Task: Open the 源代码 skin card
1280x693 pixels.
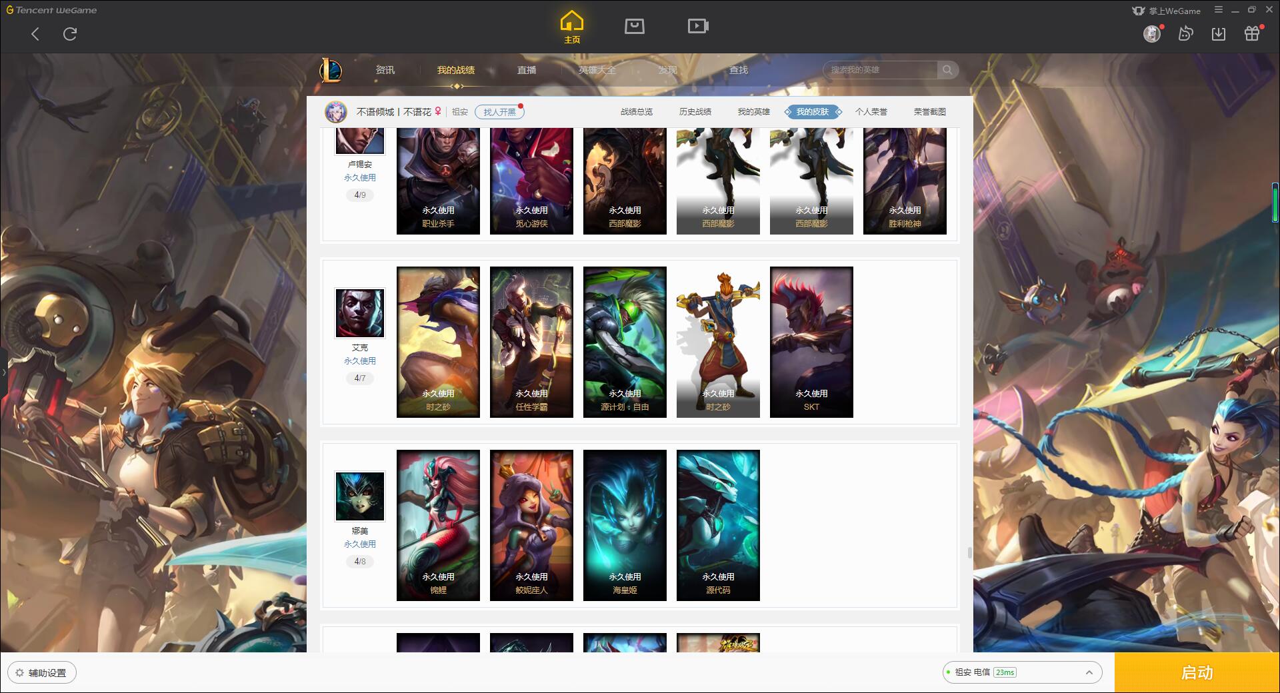Action: [x=718, y=526]
